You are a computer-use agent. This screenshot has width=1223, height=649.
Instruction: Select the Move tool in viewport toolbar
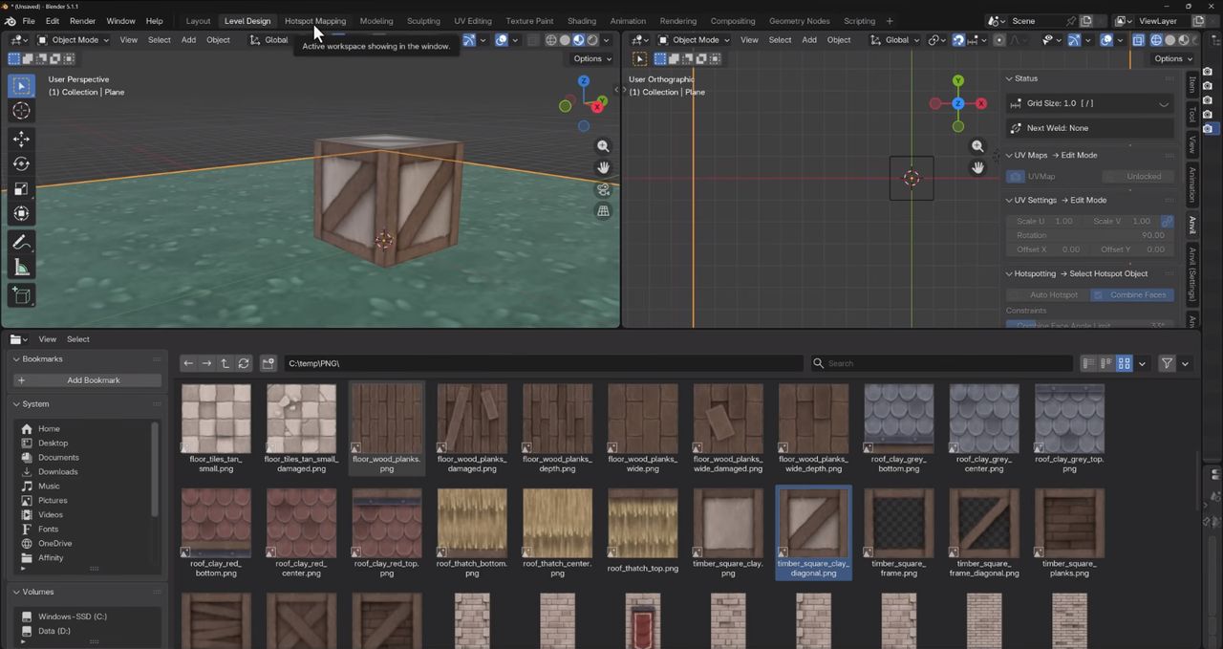tap(21, 140)
